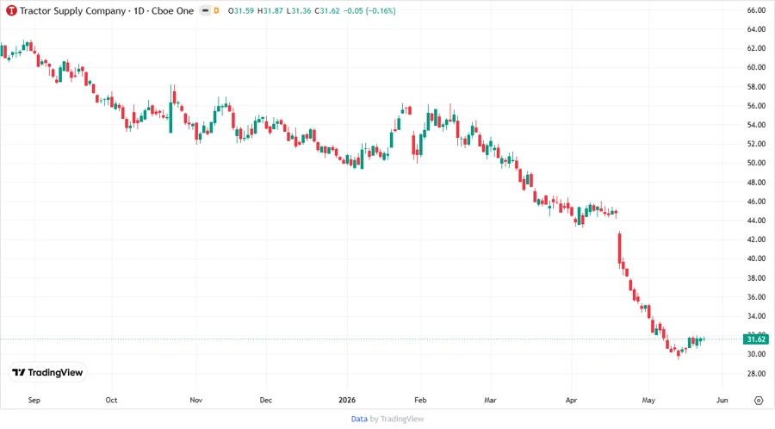
Task: Click the 2026 label on the time axis
Action: tap(347, 400)
